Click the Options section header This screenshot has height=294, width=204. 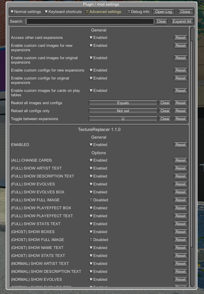(99, 153)
